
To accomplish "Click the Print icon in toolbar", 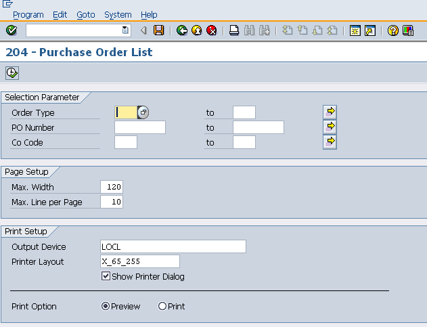I will (x=234, y=30).
